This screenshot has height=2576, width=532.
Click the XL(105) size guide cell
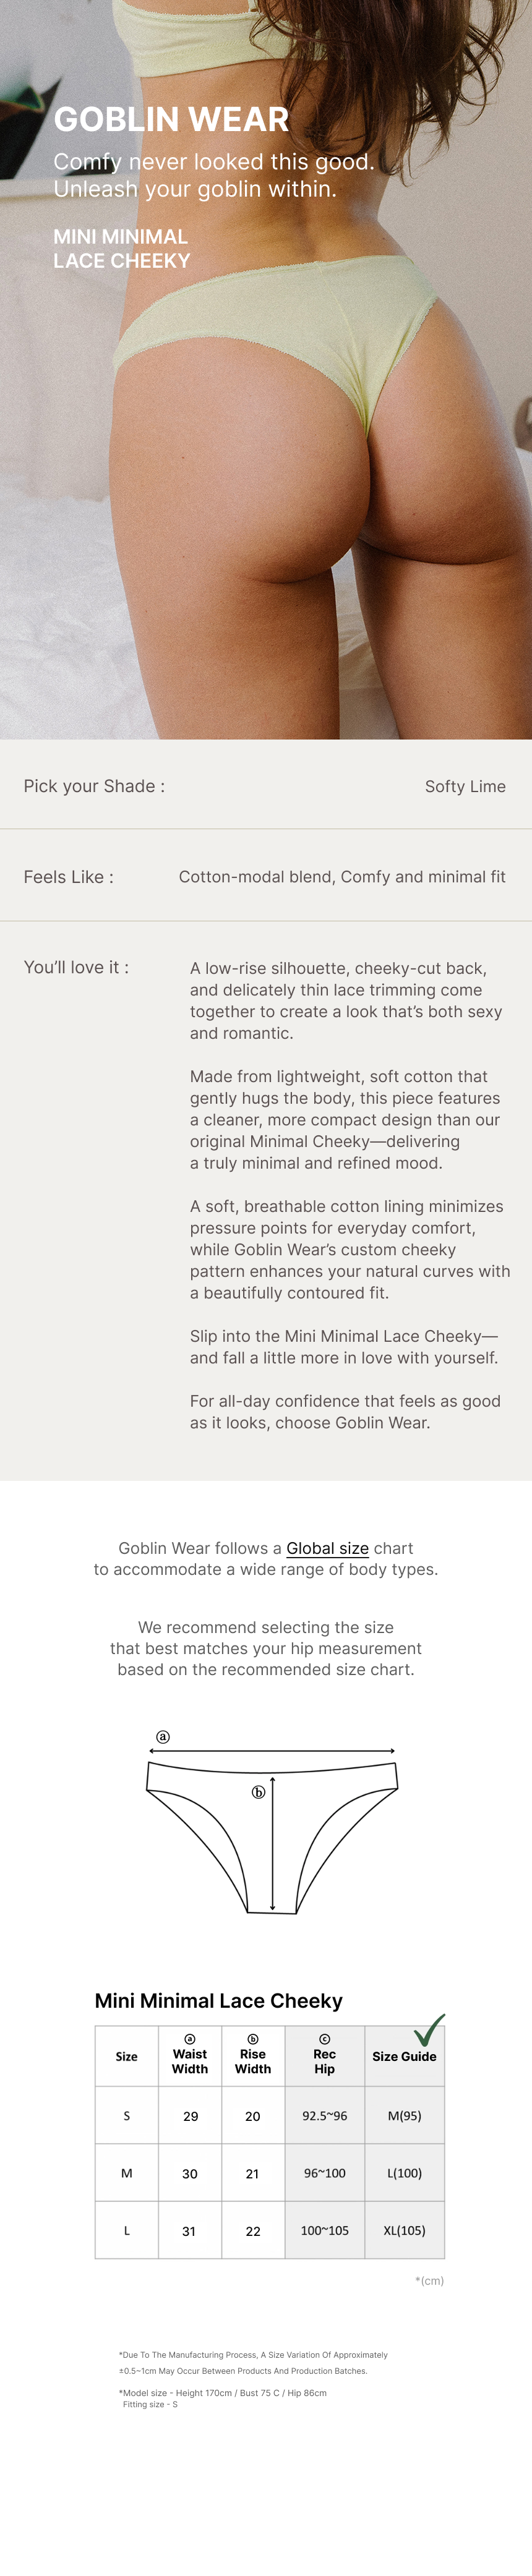point(404,2230)
